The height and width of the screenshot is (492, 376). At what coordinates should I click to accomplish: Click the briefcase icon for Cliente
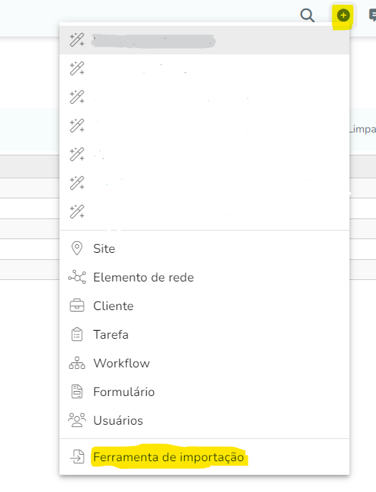[77, 306]
